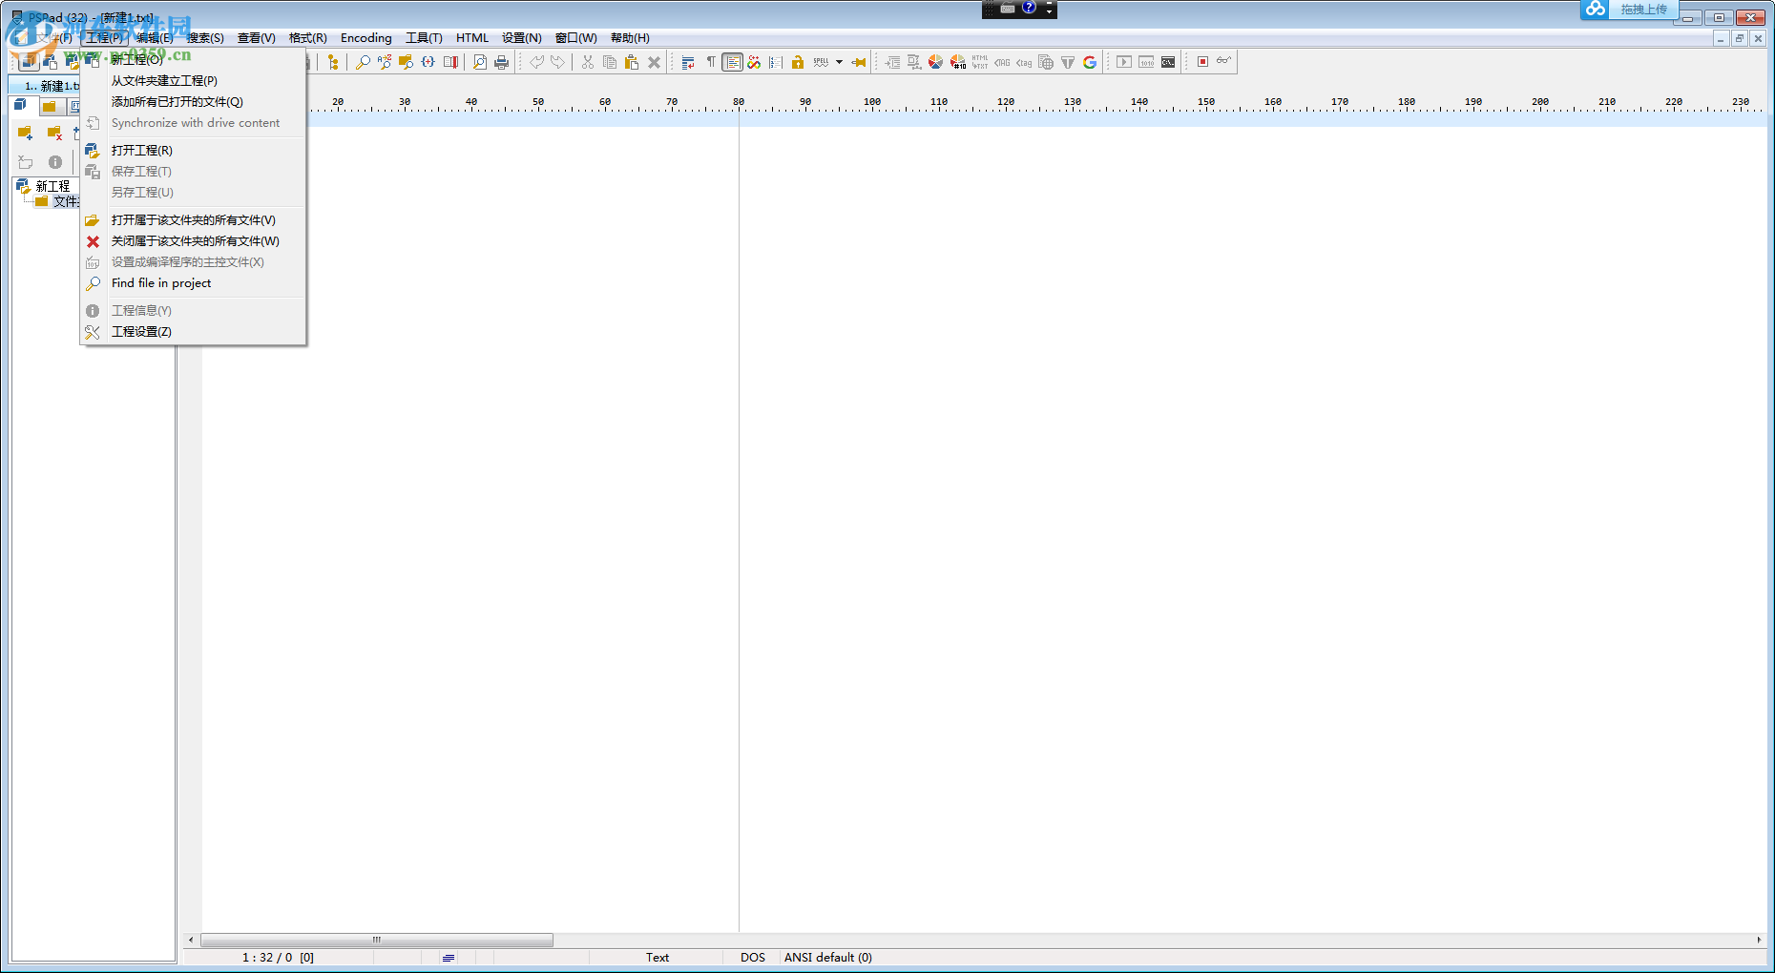Toggle the special characters pilcrow icon
Screen dimensions: 1775x973
(711, 62)
